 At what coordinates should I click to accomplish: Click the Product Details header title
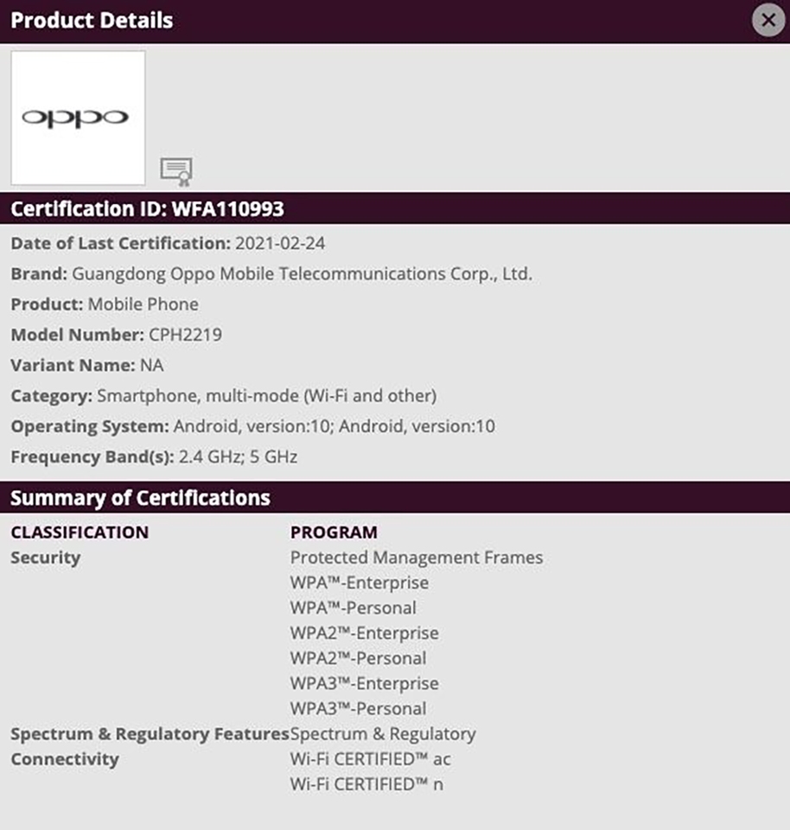pos(92,21)
